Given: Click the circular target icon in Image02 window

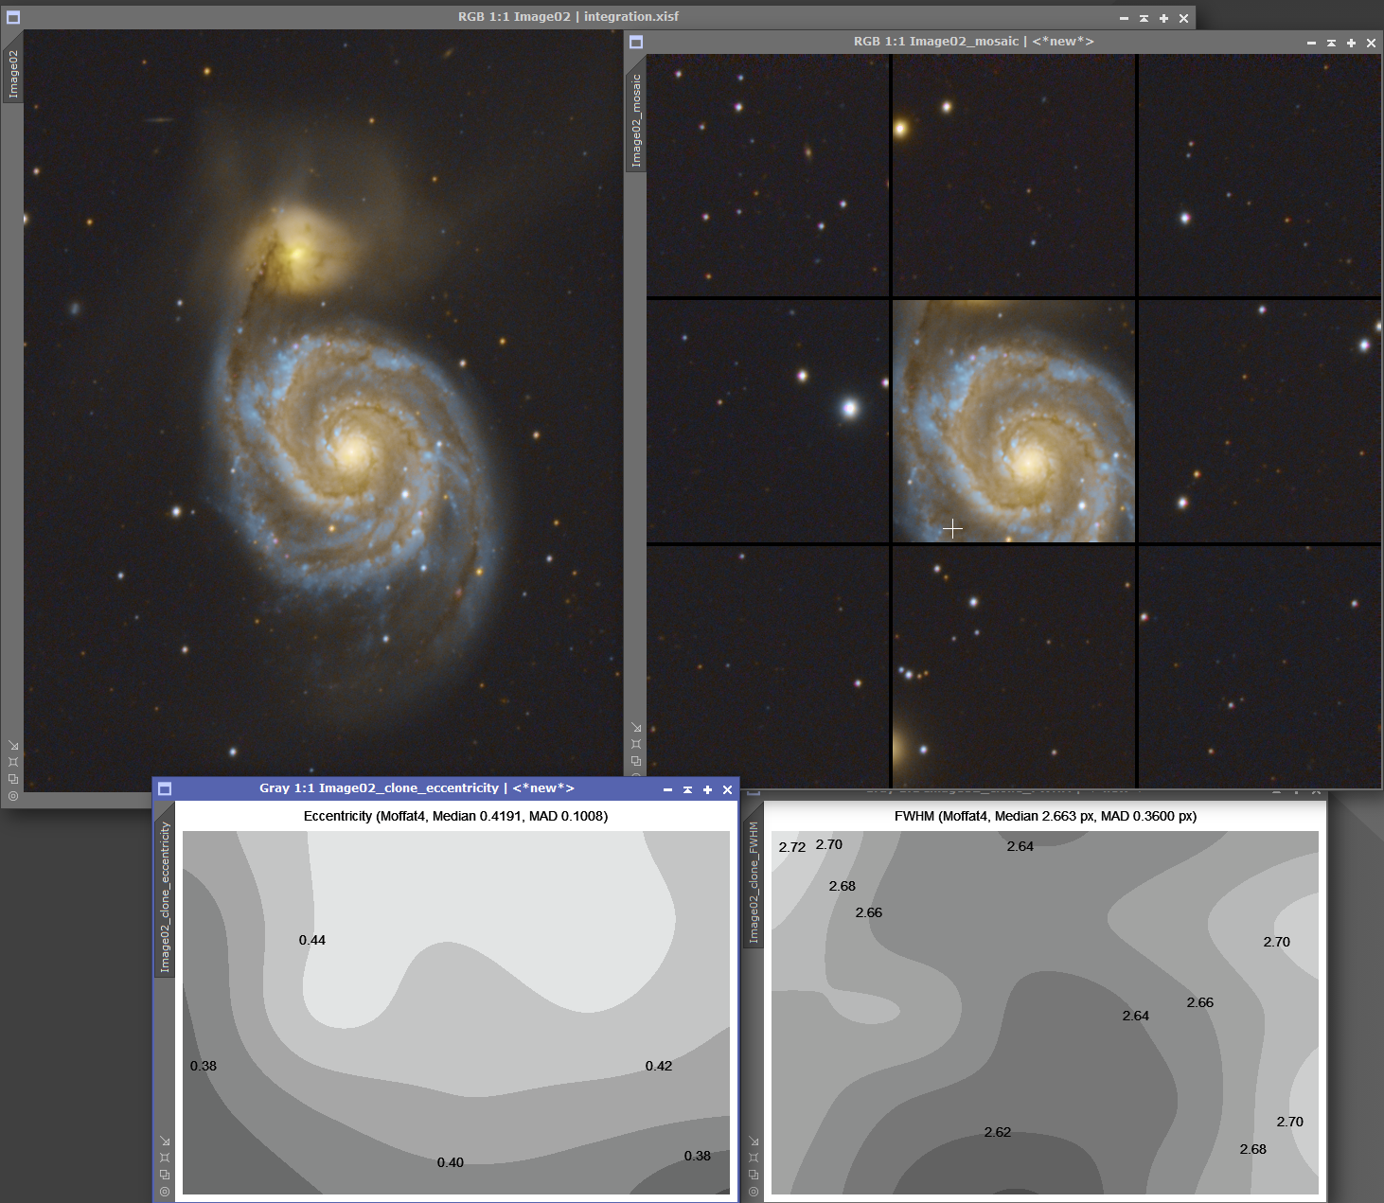Looking at the screenshot, I should point(13,796).
